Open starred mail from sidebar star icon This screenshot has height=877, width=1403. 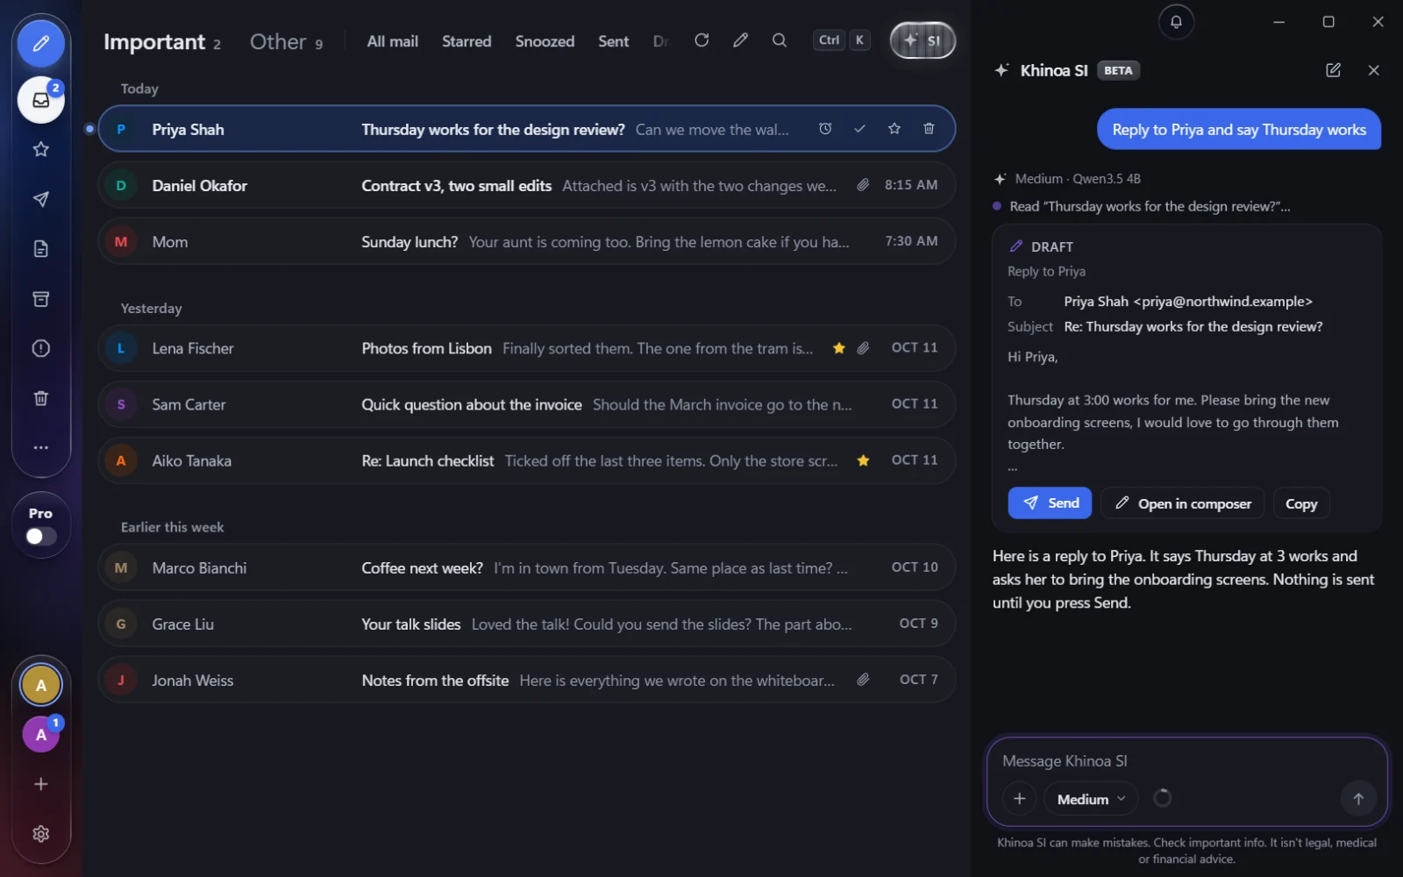tap(40, 149)
